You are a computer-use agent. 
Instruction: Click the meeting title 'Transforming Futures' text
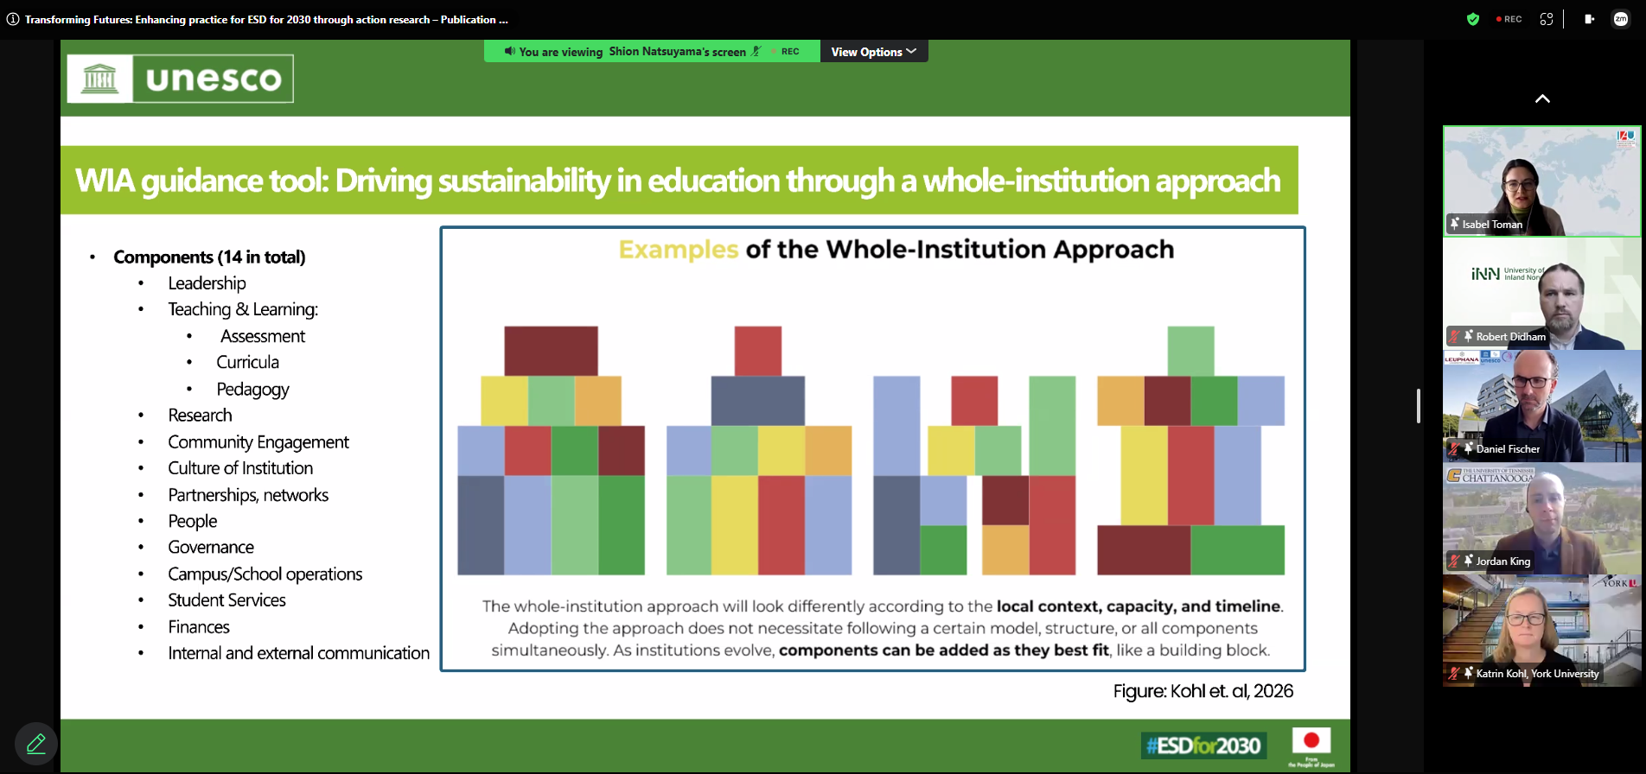click(x=266, y=19)
